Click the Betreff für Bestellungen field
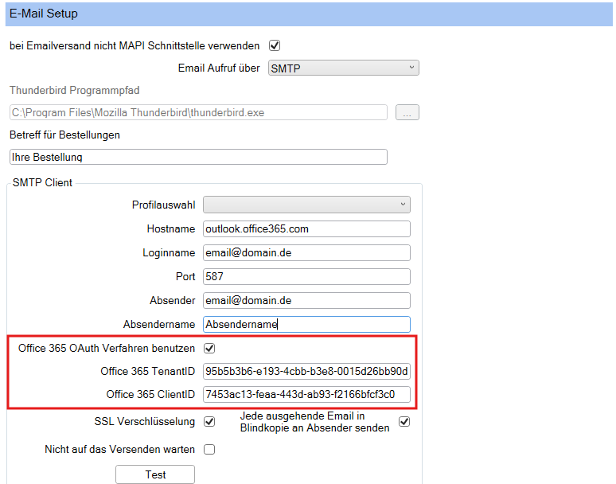Viewport: 616px width, 484px height. click(198, 157)
